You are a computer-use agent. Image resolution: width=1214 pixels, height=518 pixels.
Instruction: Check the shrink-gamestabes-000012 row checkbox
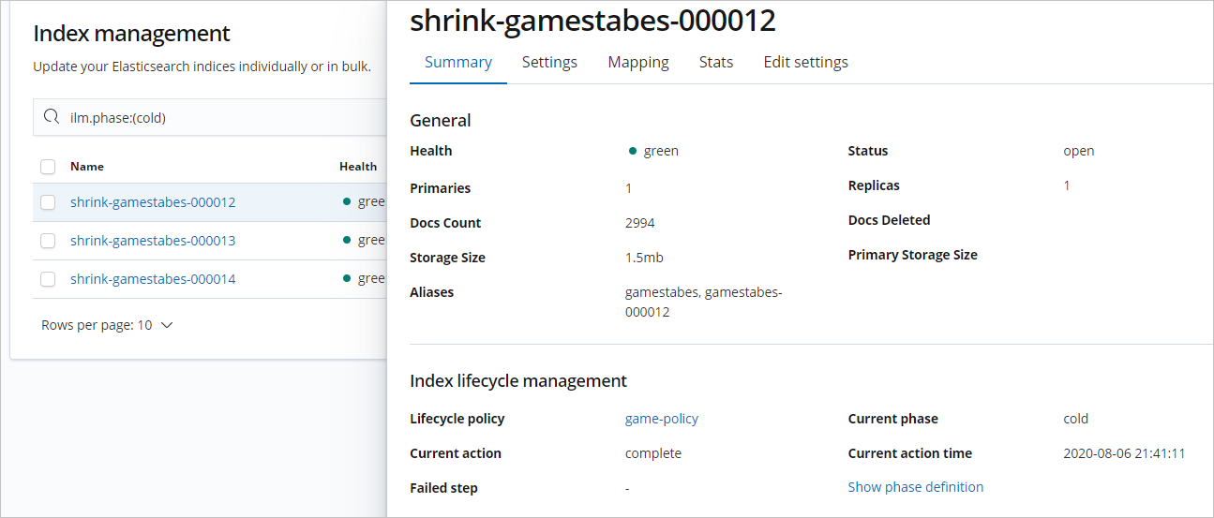(48, 202)
